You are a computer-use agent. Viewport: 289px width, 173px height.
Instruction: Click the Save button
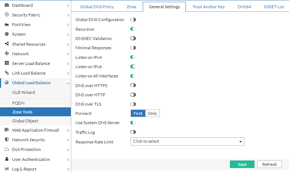[x=242, y=164]
